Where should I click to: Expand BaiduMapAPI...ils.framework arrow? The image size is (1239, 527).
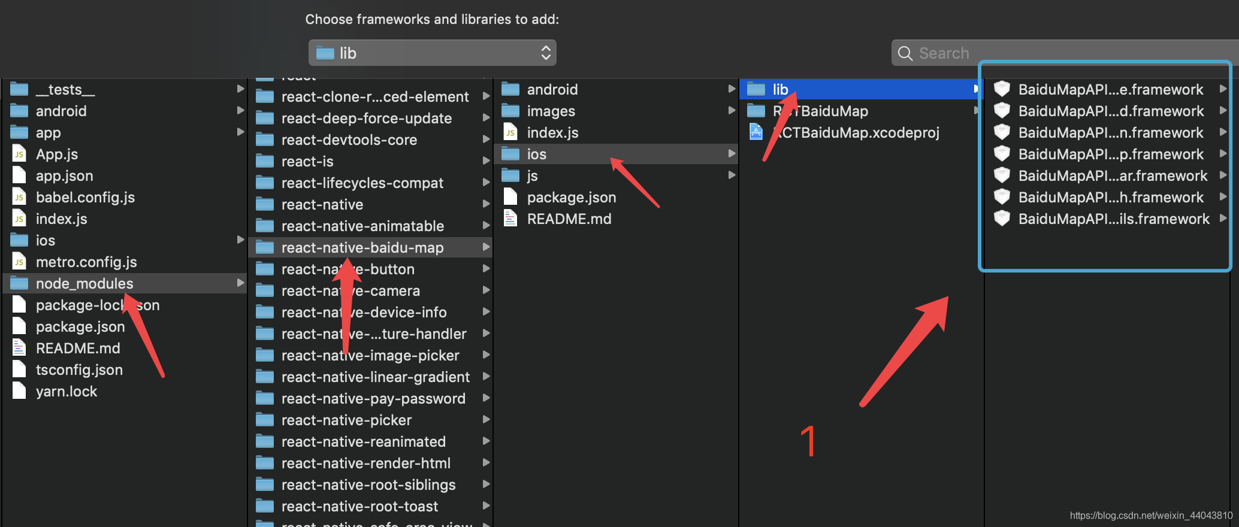point(1223,218)
